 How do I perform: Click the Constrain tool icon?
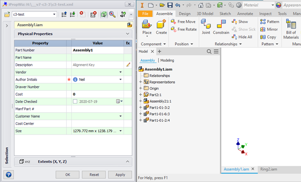click(221, 24)
